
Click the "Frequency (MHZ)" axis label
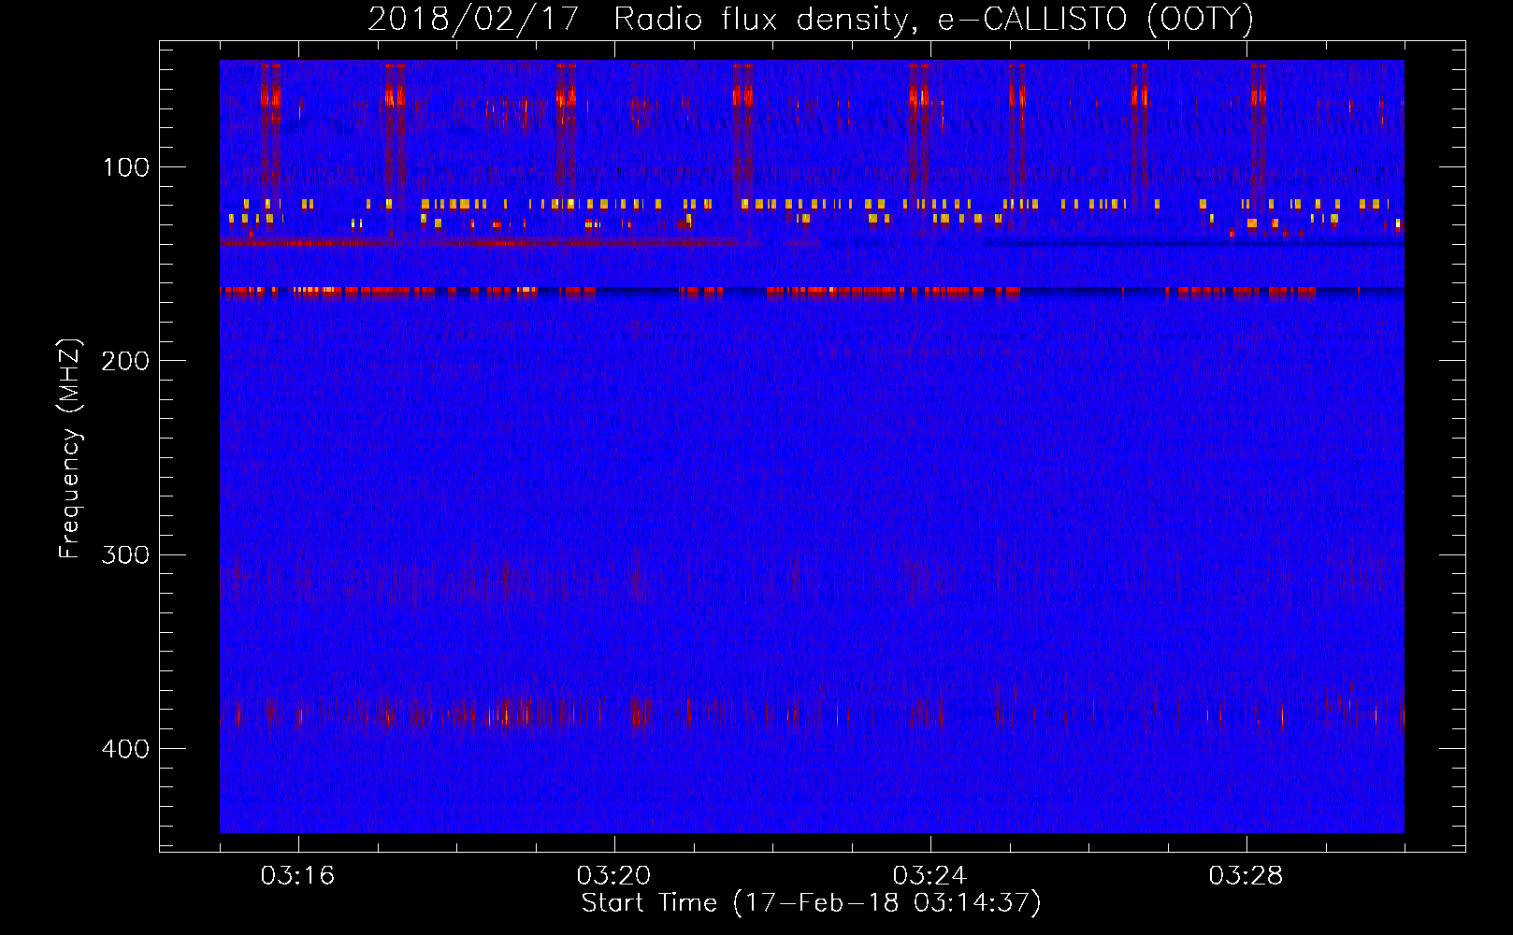tap(70, 448)
